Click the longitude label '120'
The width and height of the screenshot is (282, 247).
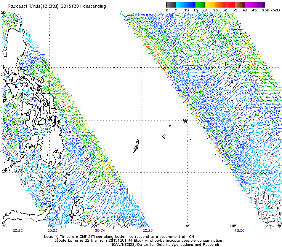click(3, 226)
